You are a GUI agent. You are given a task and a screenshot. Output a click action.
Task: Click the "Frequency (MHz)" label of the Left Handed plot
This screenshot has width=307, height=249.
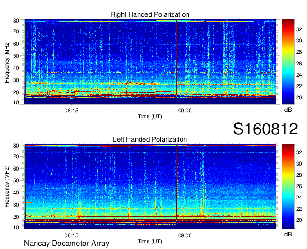point(7,187)
